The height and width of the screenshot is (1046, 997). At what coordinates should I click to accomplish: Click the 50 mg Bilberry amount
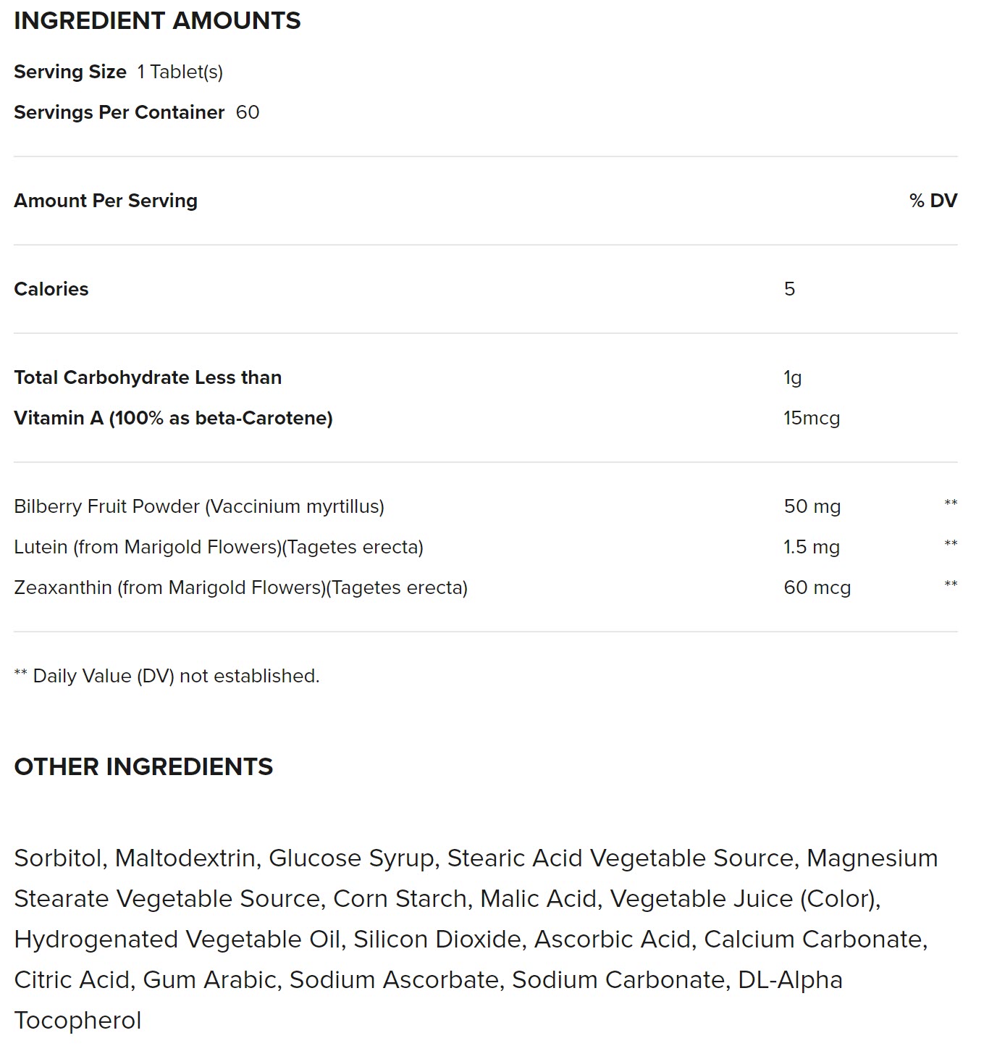812,506
